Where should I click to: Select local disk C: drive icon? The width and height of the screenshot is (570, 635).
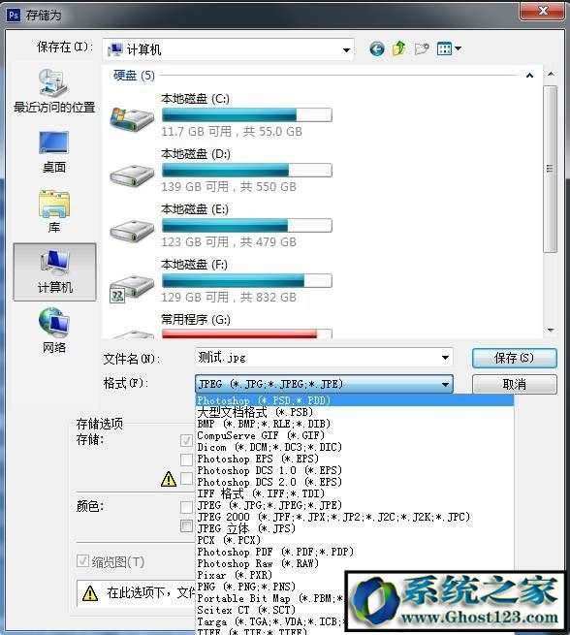point(132,118)
